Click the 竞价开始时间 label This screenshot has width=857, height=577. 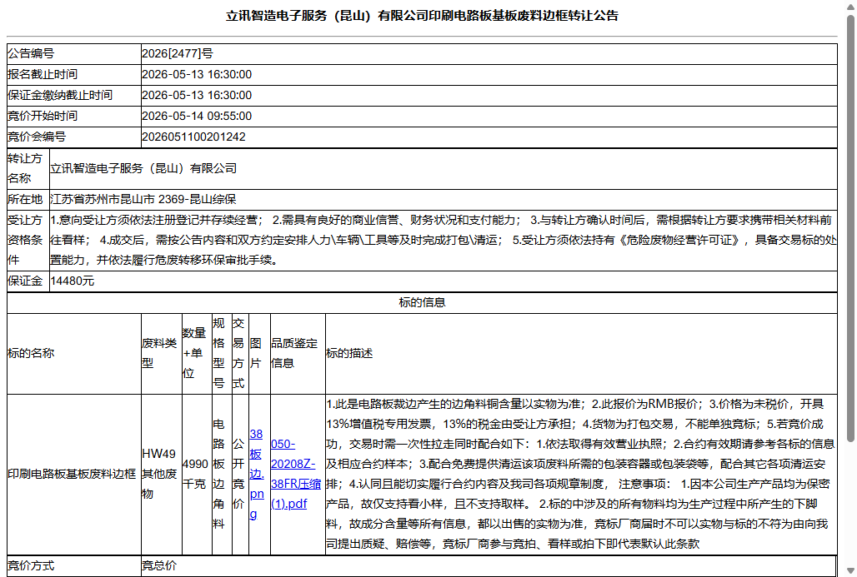[x=42, y=116]
